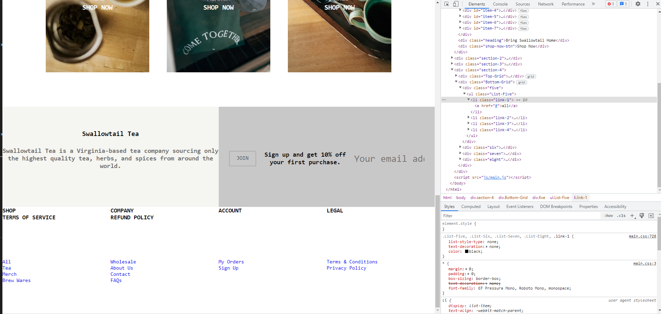
Task: Open the DOM Breakpoints tab
Action: (x=556, y=207)
